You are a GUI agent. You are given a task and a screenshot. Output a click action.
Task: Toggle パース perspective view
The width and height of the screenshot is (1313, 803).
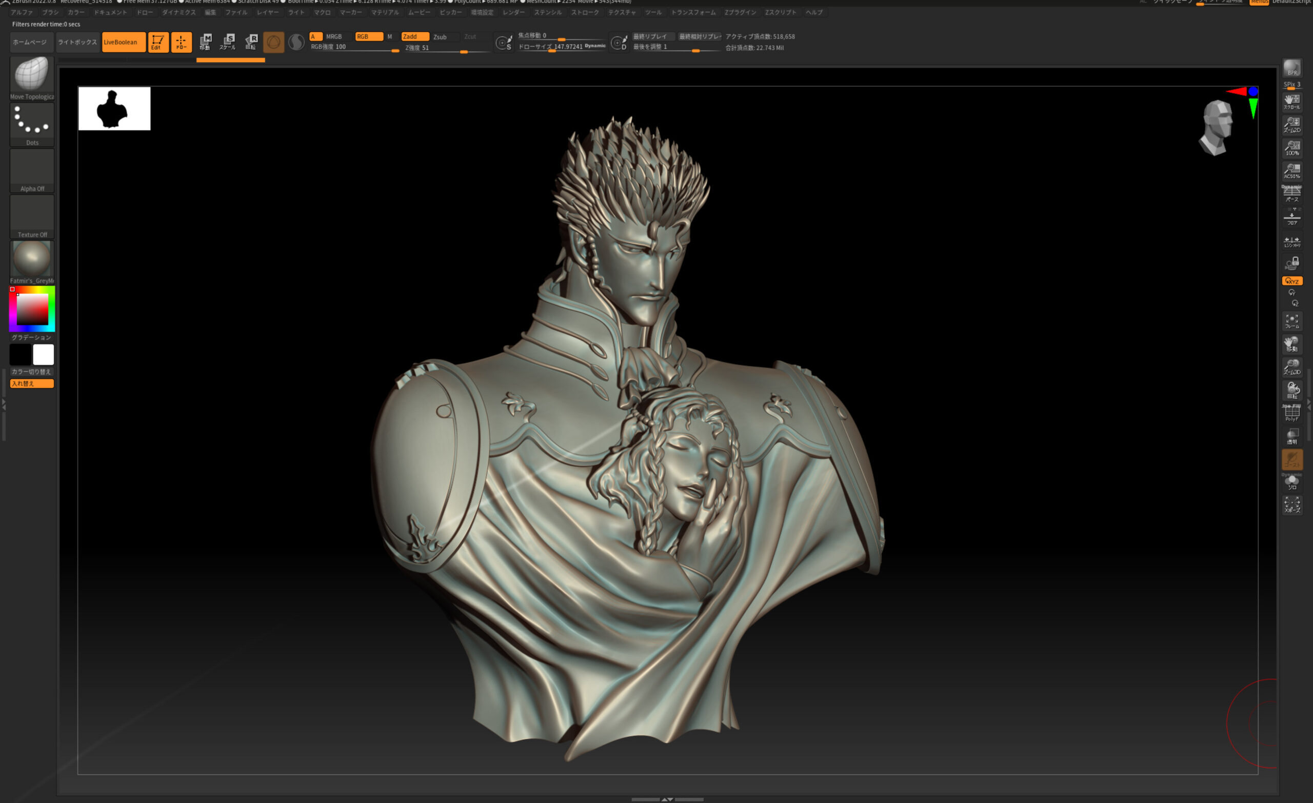[x=1291, y=193]
